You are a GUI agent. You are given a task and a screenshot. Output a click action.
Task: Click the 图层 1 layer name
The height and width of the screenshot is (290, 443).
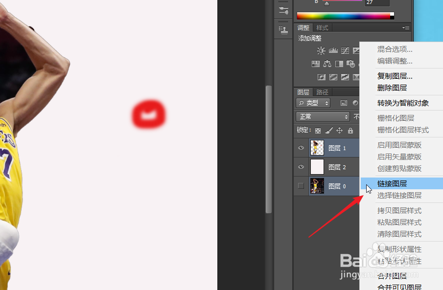coord(337,148)
